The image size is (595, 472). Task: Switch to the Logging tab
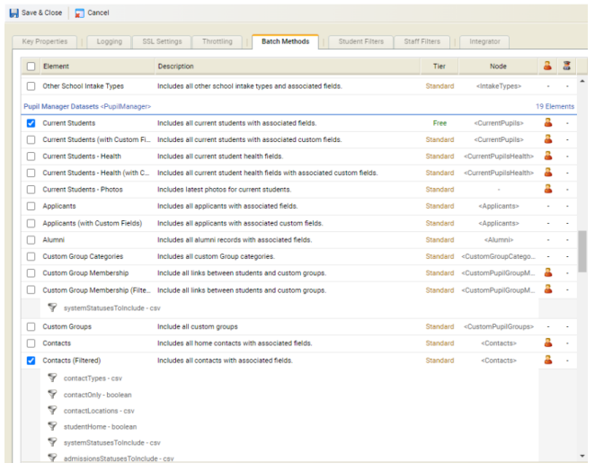pyautogui.click(x=110, y=41)
